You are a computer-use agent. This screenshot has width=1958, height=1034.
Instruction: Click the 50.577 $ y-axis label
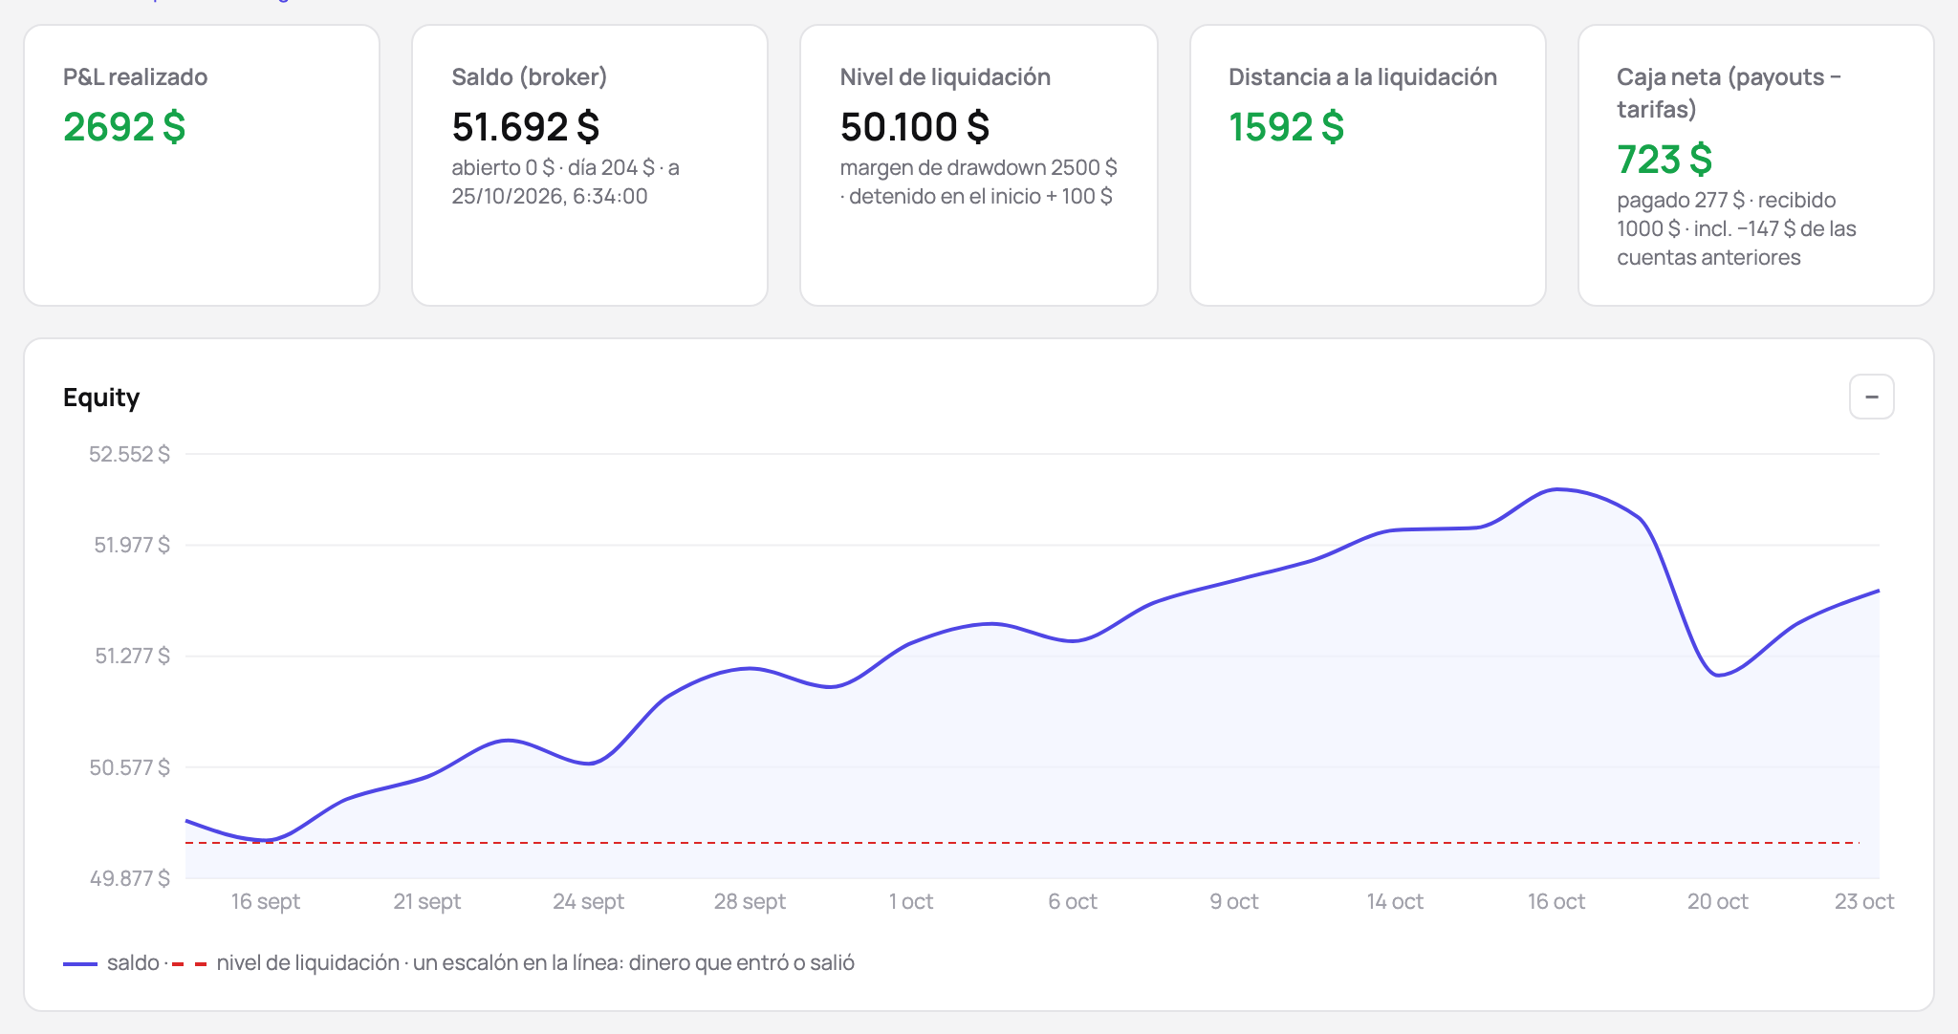[129, 767]
